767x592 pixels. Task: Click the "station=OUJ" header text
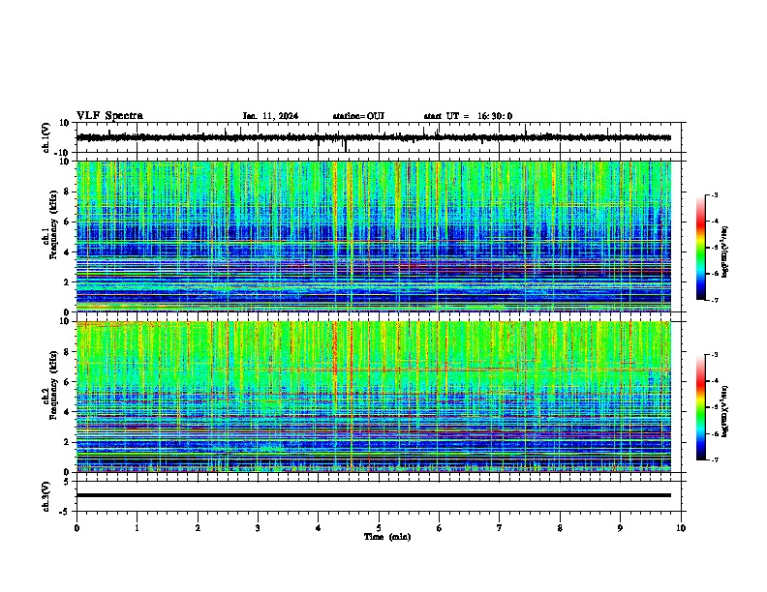358,116
